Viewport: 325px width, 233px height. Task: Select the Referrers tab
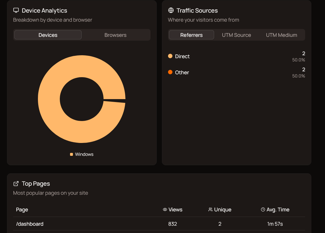[x=191, y=35]
